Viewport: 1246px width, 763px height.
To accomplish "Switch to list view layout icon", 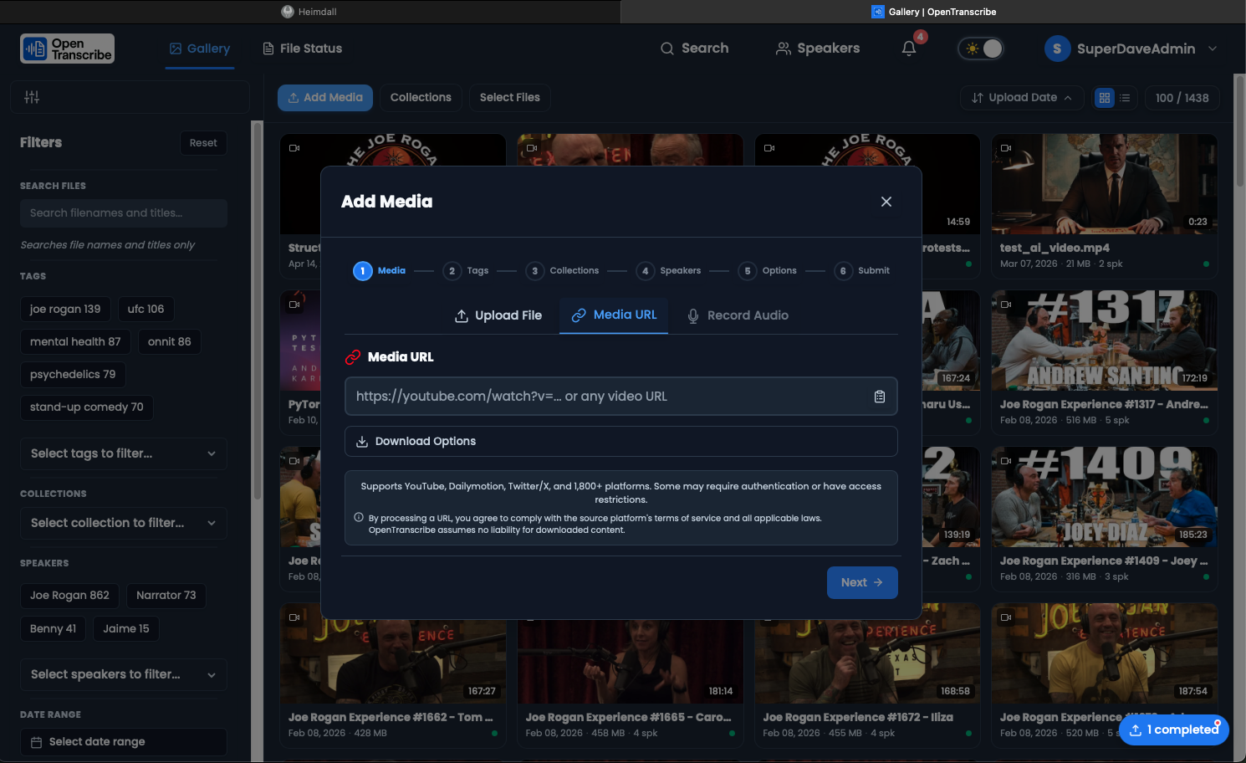I will coord(1125,98).
